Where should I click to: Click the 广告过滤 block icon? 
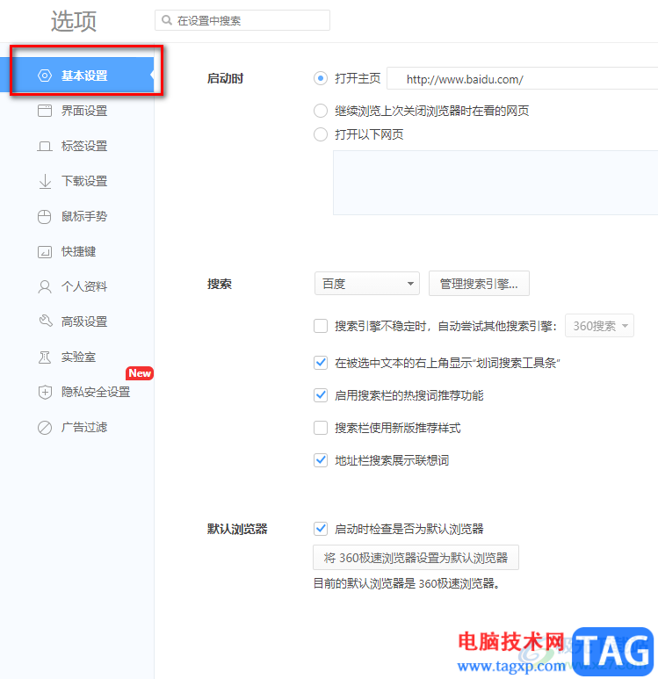click(45, 428)
